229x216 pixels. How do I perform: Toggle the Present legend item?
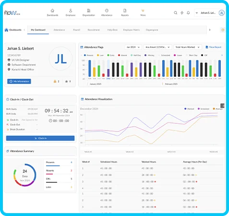(x=88, y=55)
